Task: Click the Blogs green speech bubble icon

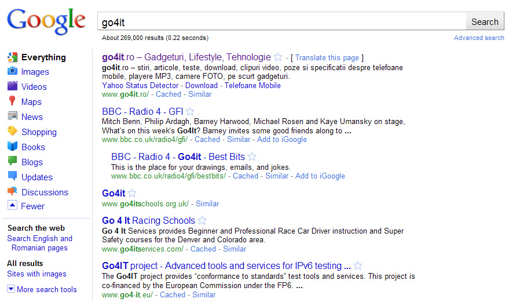Action: coord(12,161)
